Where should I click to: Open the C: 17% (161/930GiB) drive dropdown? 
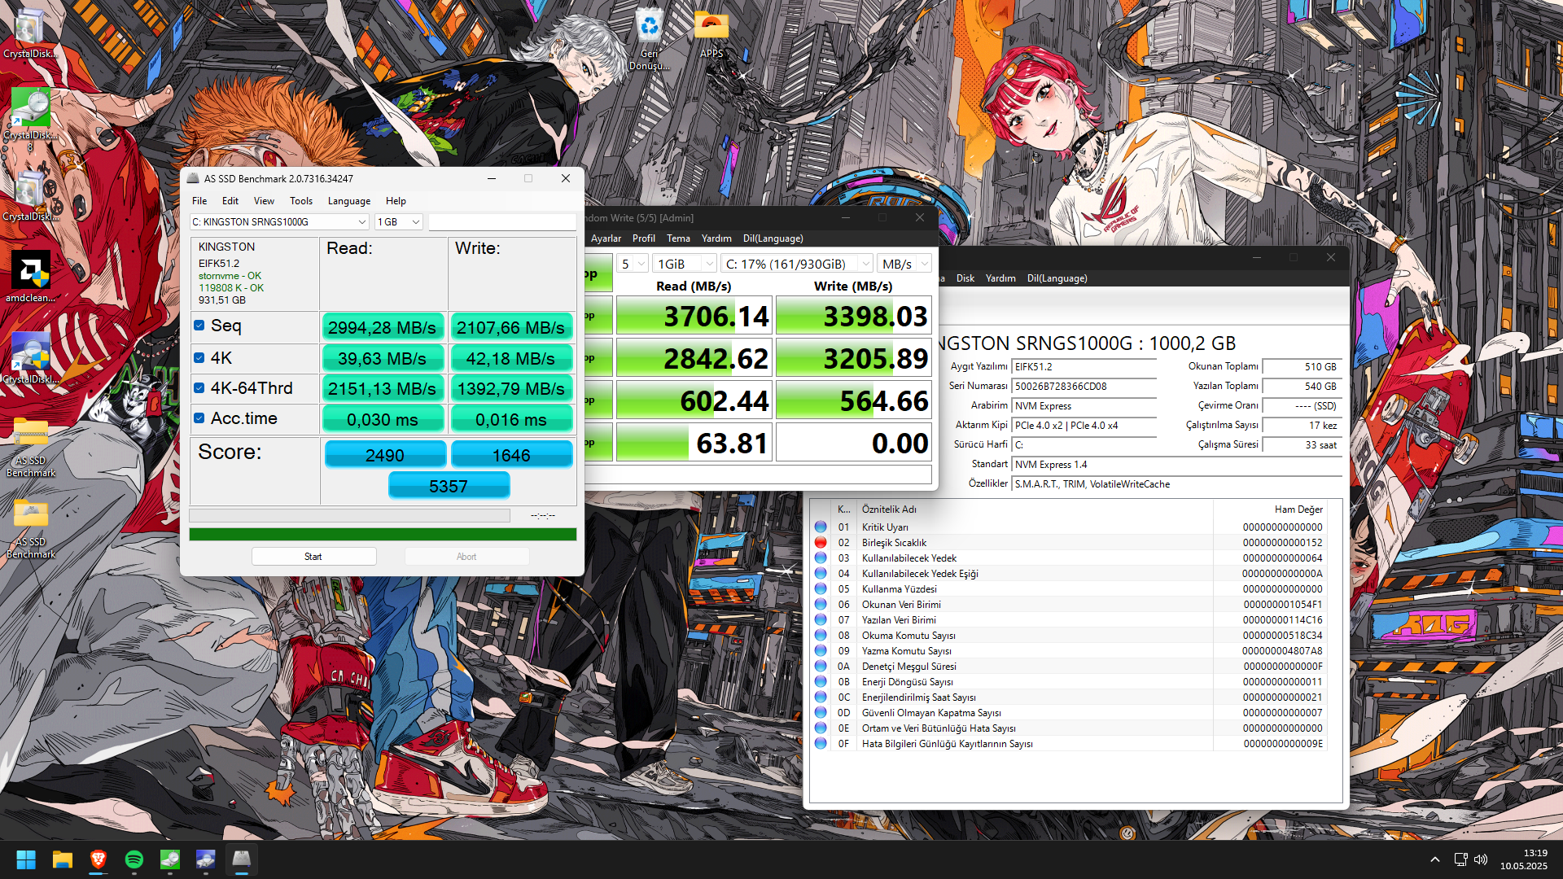pos(796,264)
